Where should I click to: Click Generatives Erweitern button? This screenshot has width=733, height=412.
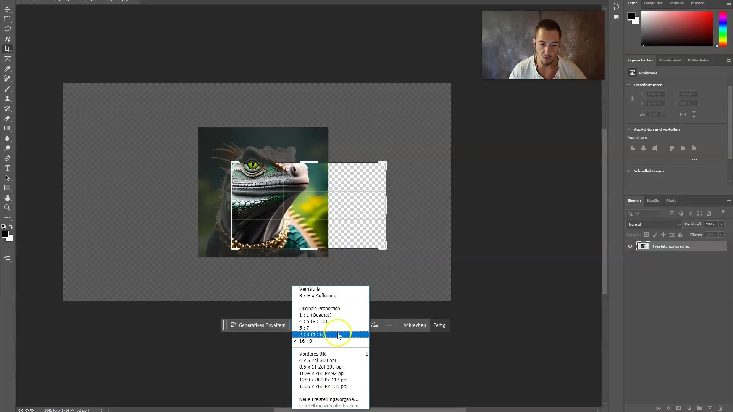(x=258, y=325)
